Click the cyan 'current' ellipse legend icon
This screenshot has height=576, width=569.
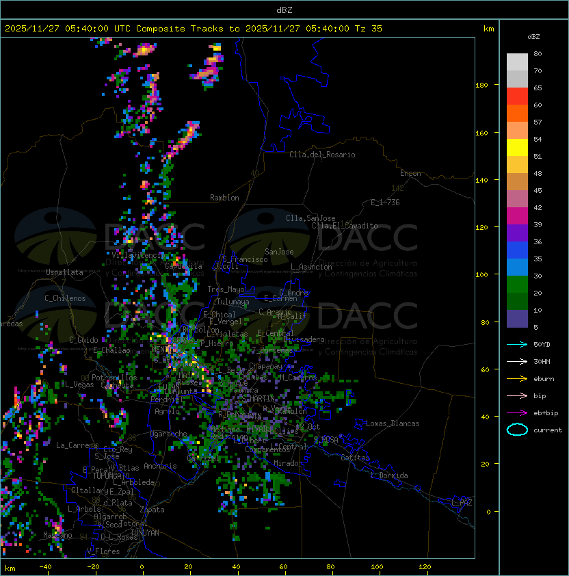pyautogui.click(x=517, y=430)
